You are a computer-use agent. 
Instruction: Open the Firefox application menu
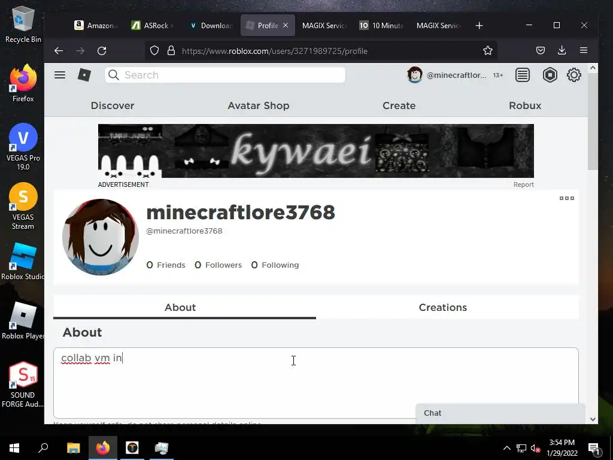coord(584,50)
